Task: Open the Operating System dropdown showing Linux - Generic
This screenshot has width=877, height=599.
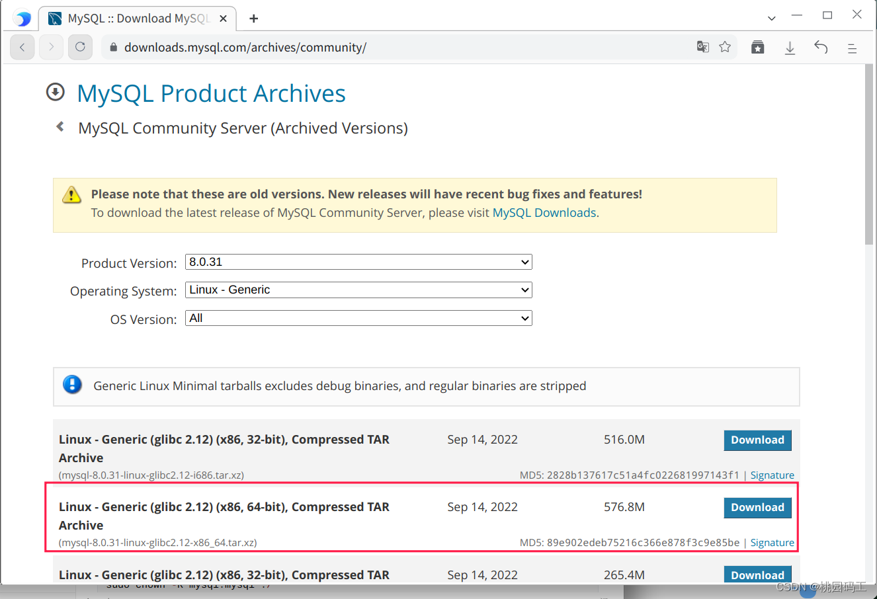Action: tap(358, 290)
